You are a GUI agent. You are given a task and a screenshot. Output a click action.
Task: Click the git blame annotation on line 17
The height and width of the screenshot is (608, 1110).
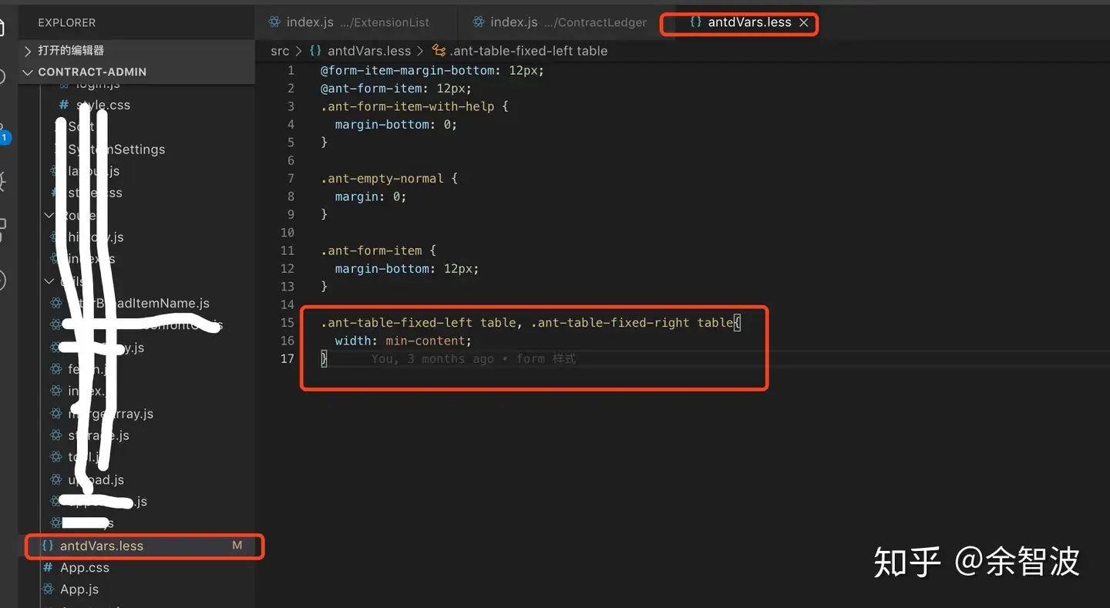[473, 358]
